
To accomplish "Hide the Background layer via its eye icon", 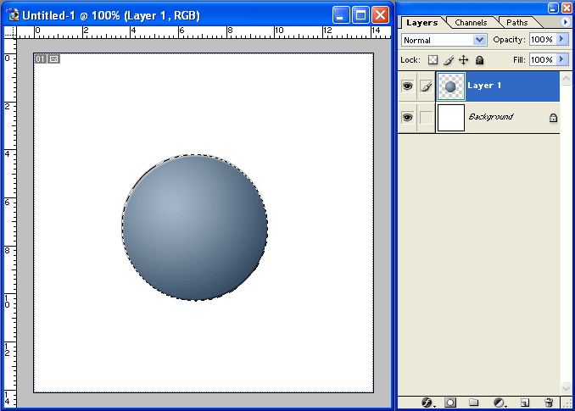I will coord(407,117).
